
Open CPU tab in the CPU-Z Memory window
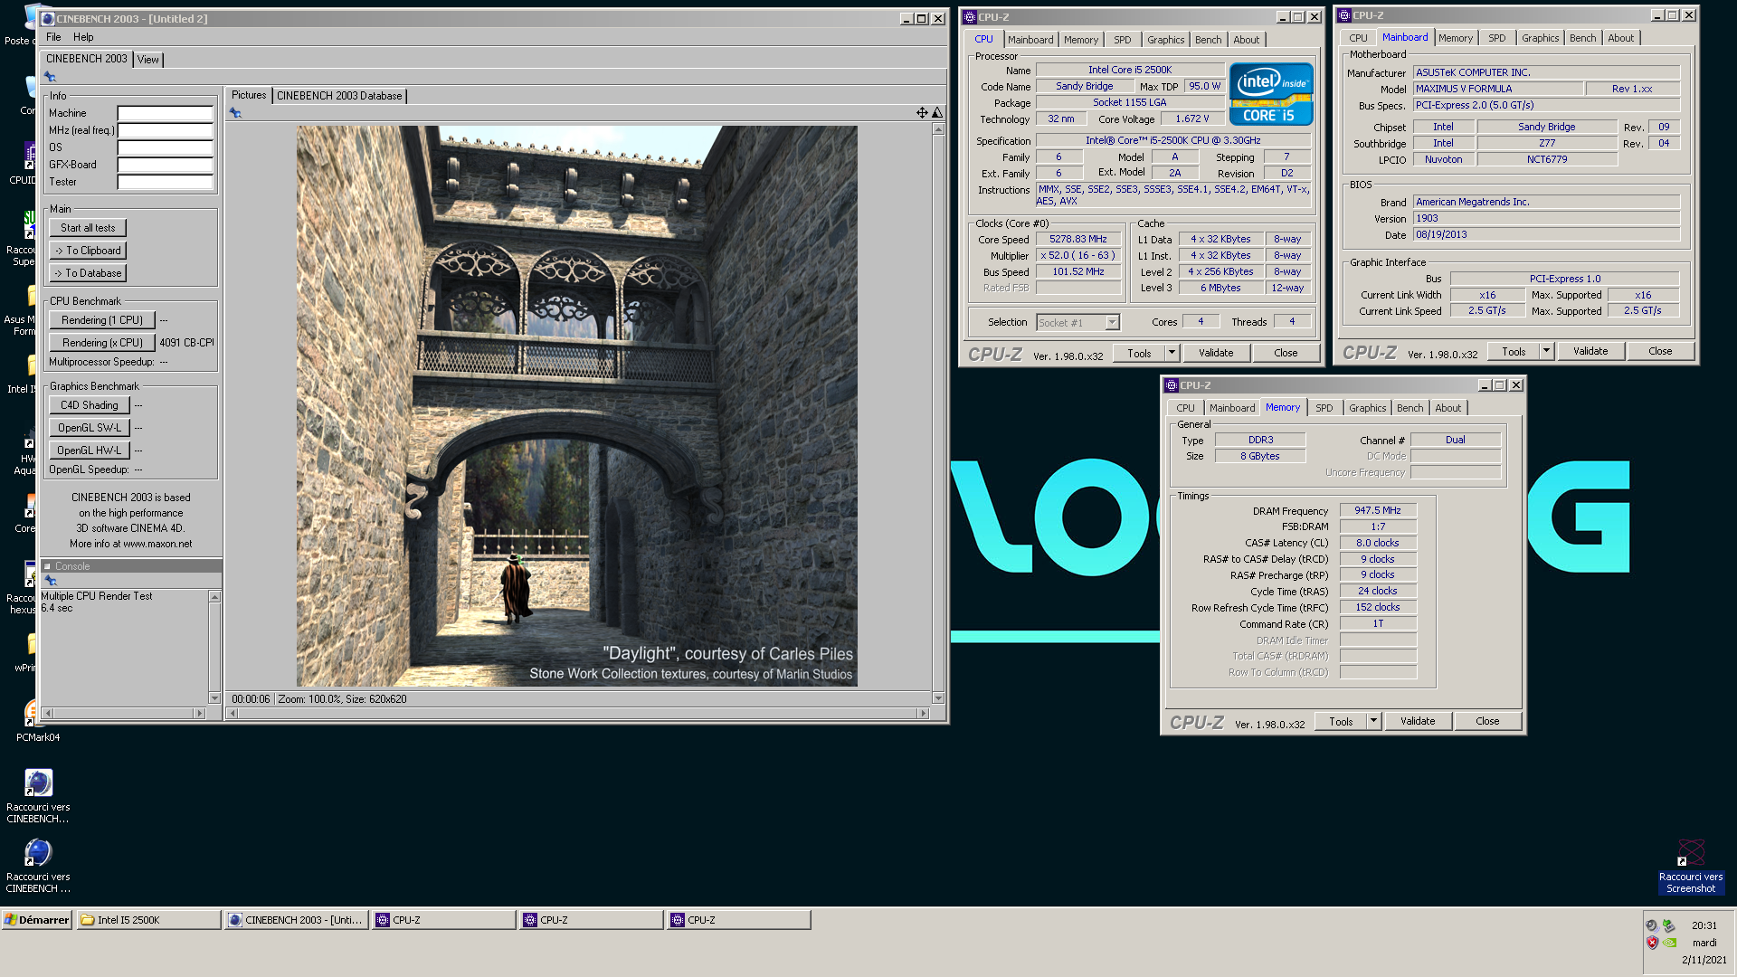point(1185,408)
